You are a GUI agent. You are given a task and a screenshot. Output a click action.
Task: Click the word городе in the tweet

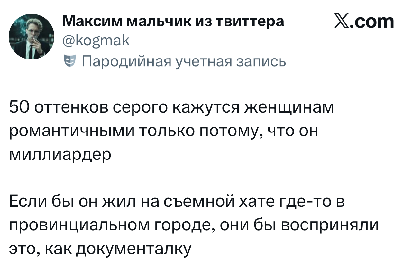pyautogui.click(x=185, y=226)
